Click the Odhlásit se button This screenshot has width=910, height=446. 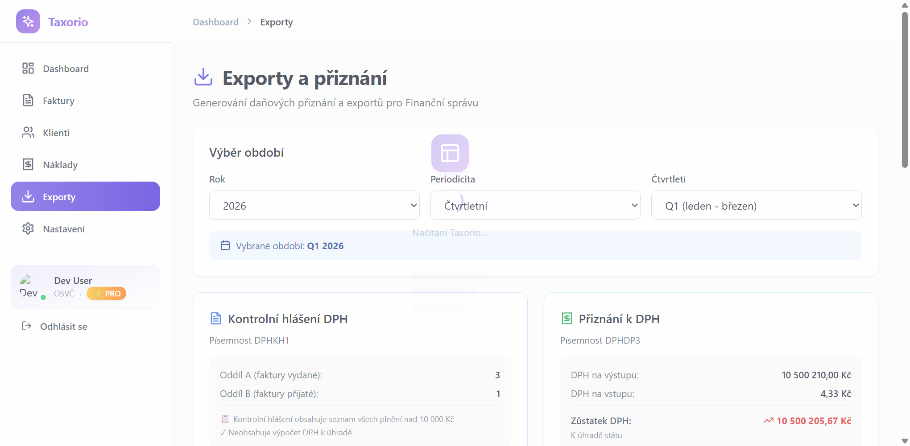tap(63, 327)
